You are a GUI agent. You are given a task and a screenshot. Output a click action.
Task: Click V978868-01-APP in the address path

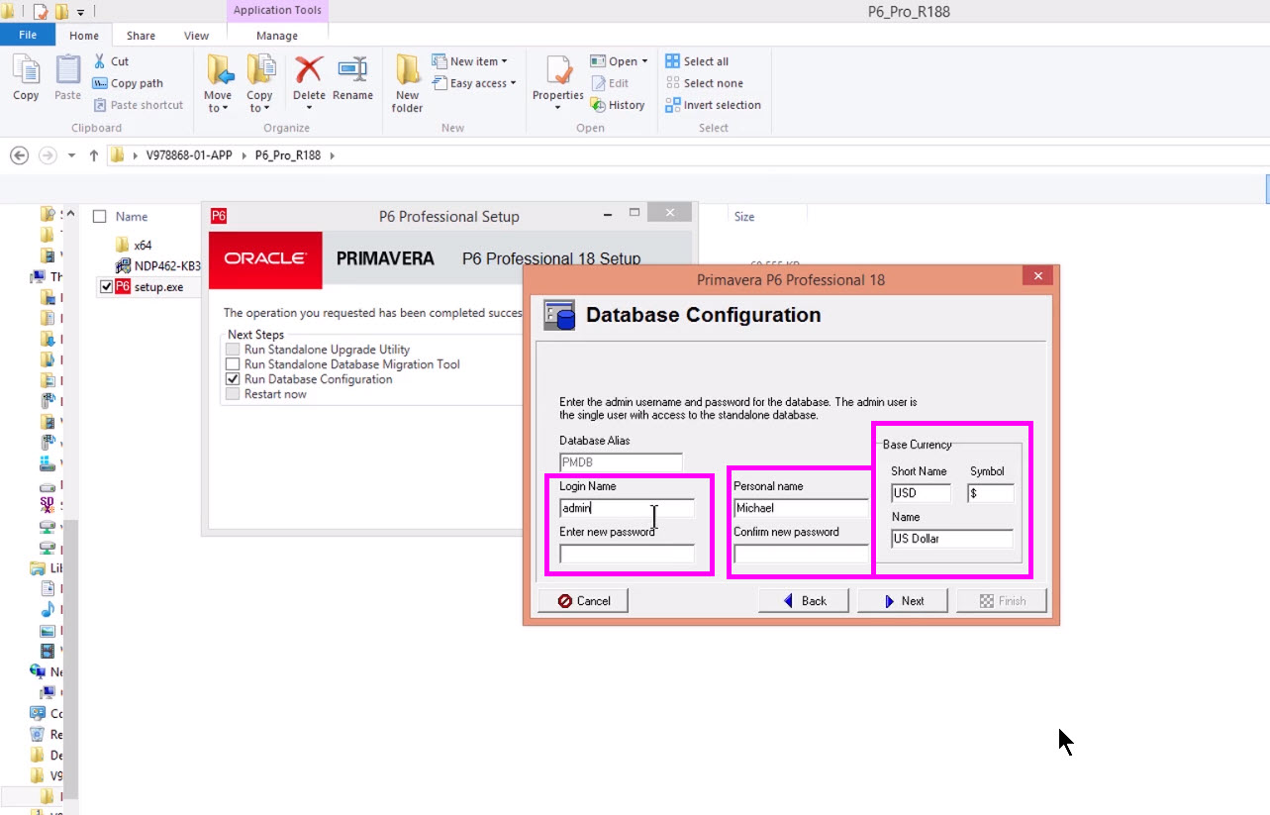click(188, 155)
